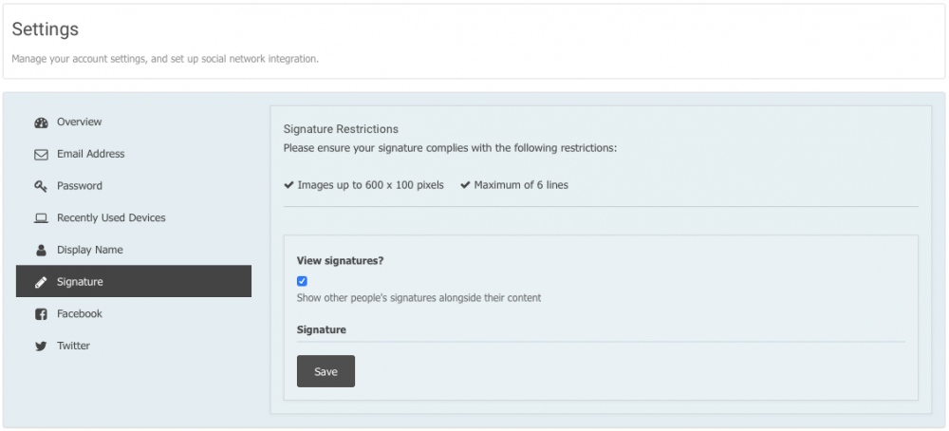Go to Email Address settings
949x431 pixels.
[134, 154]
